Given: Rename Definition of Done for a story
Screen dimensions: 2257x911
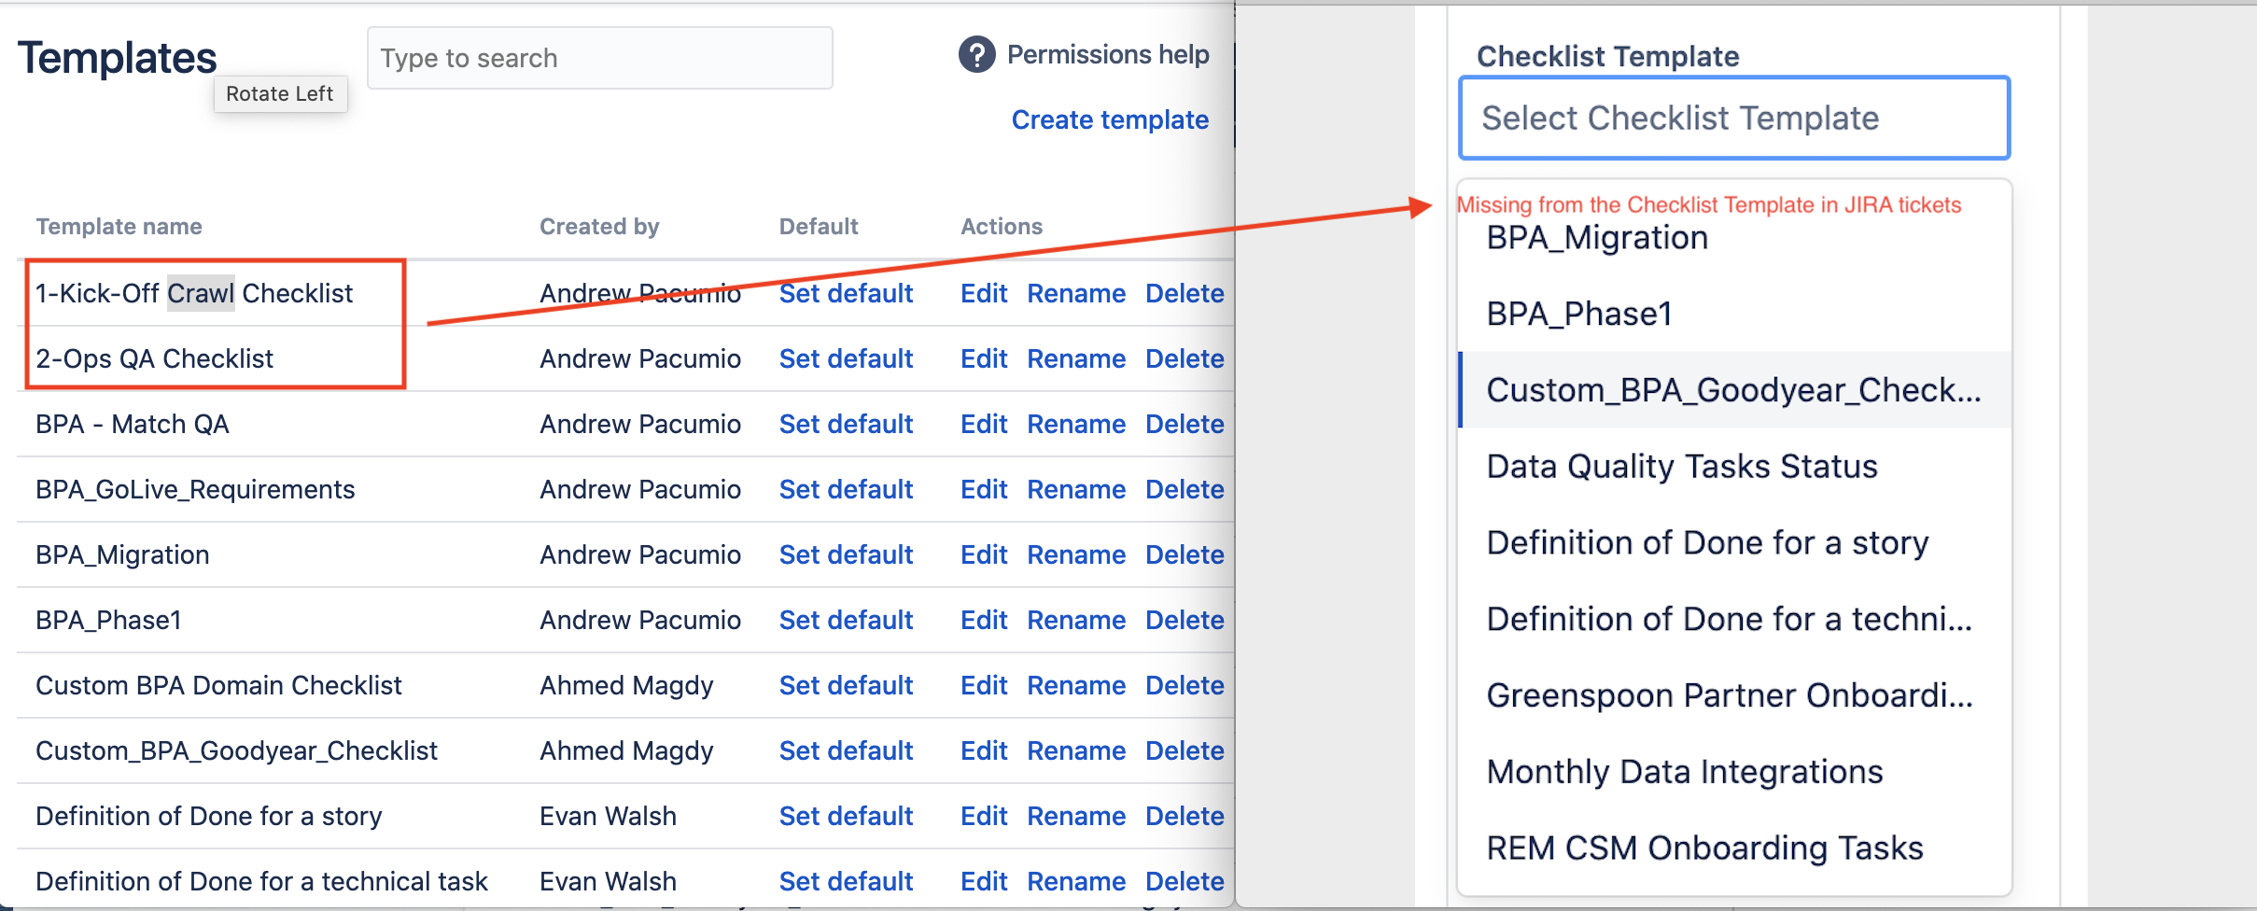Looking at the screenshot, I should (x=1076, y=815).
